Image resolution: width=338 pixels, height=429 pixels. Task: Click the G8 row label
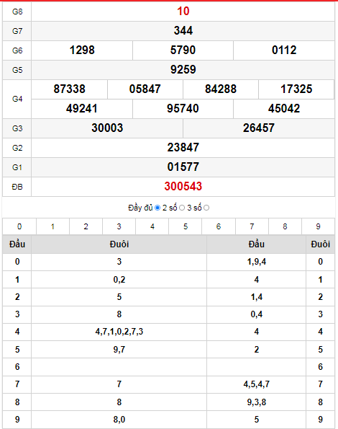coord(17,12)
